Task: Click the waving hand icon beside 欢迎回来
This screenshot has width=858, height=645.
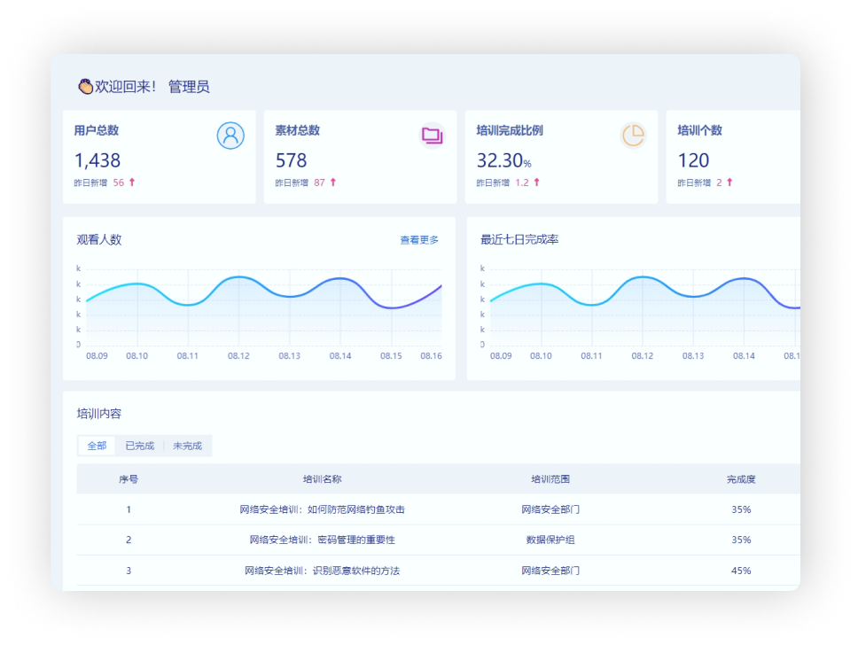Action: [x=85, y=86]
